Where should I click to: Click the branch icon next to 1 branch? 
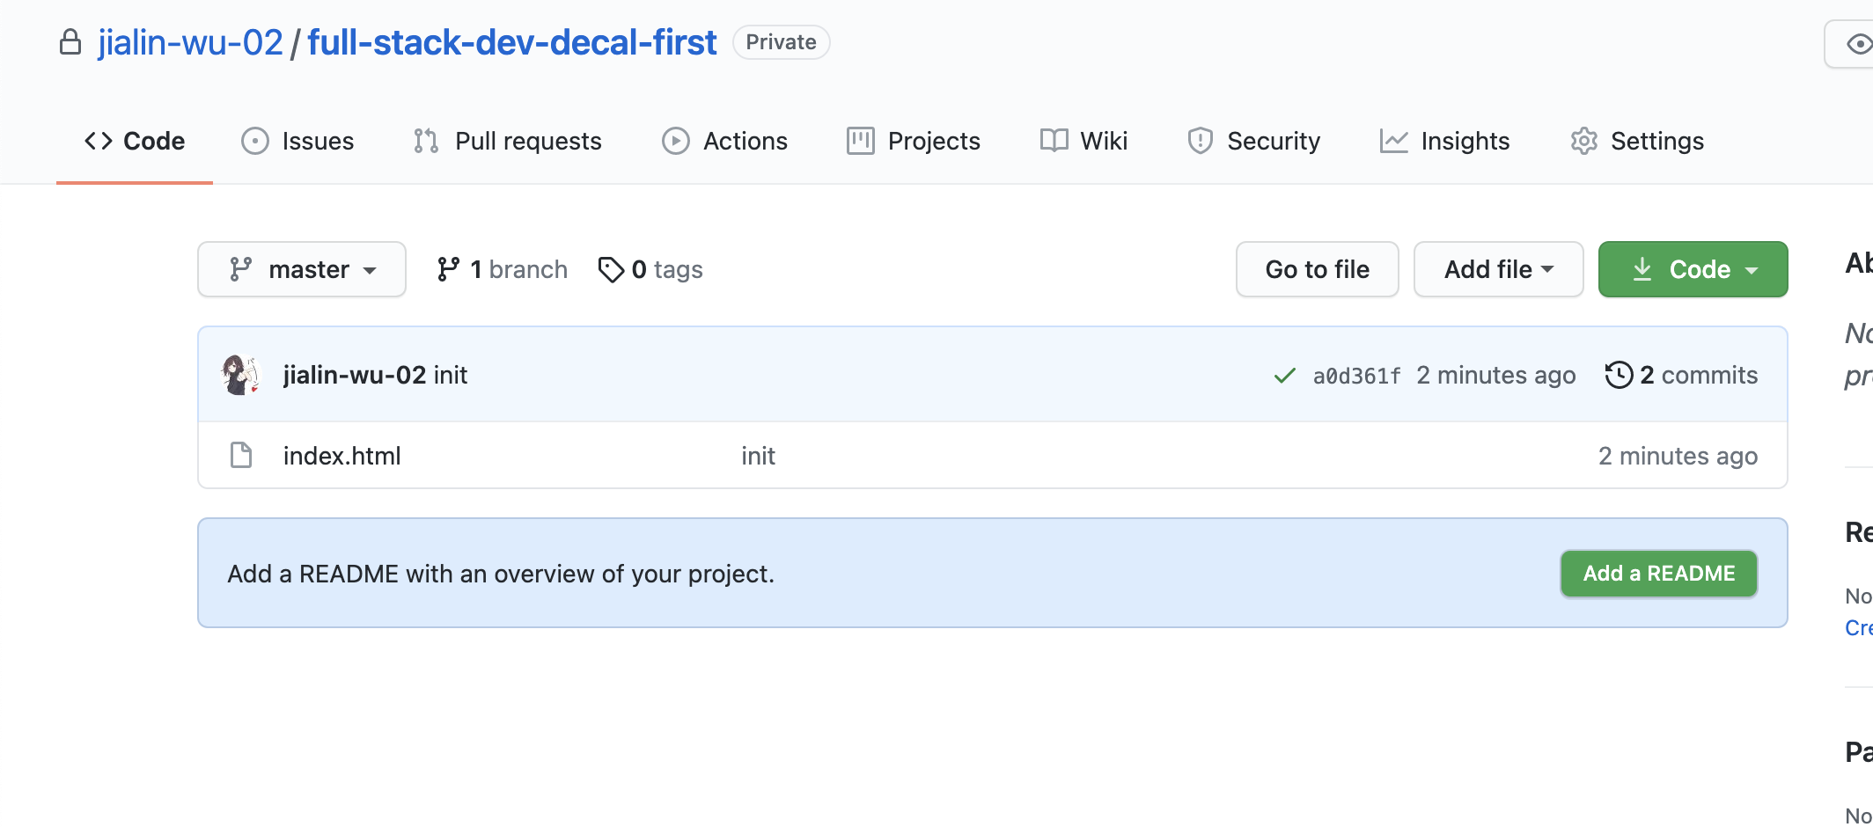pyautogui.click(x=448, y=269)
